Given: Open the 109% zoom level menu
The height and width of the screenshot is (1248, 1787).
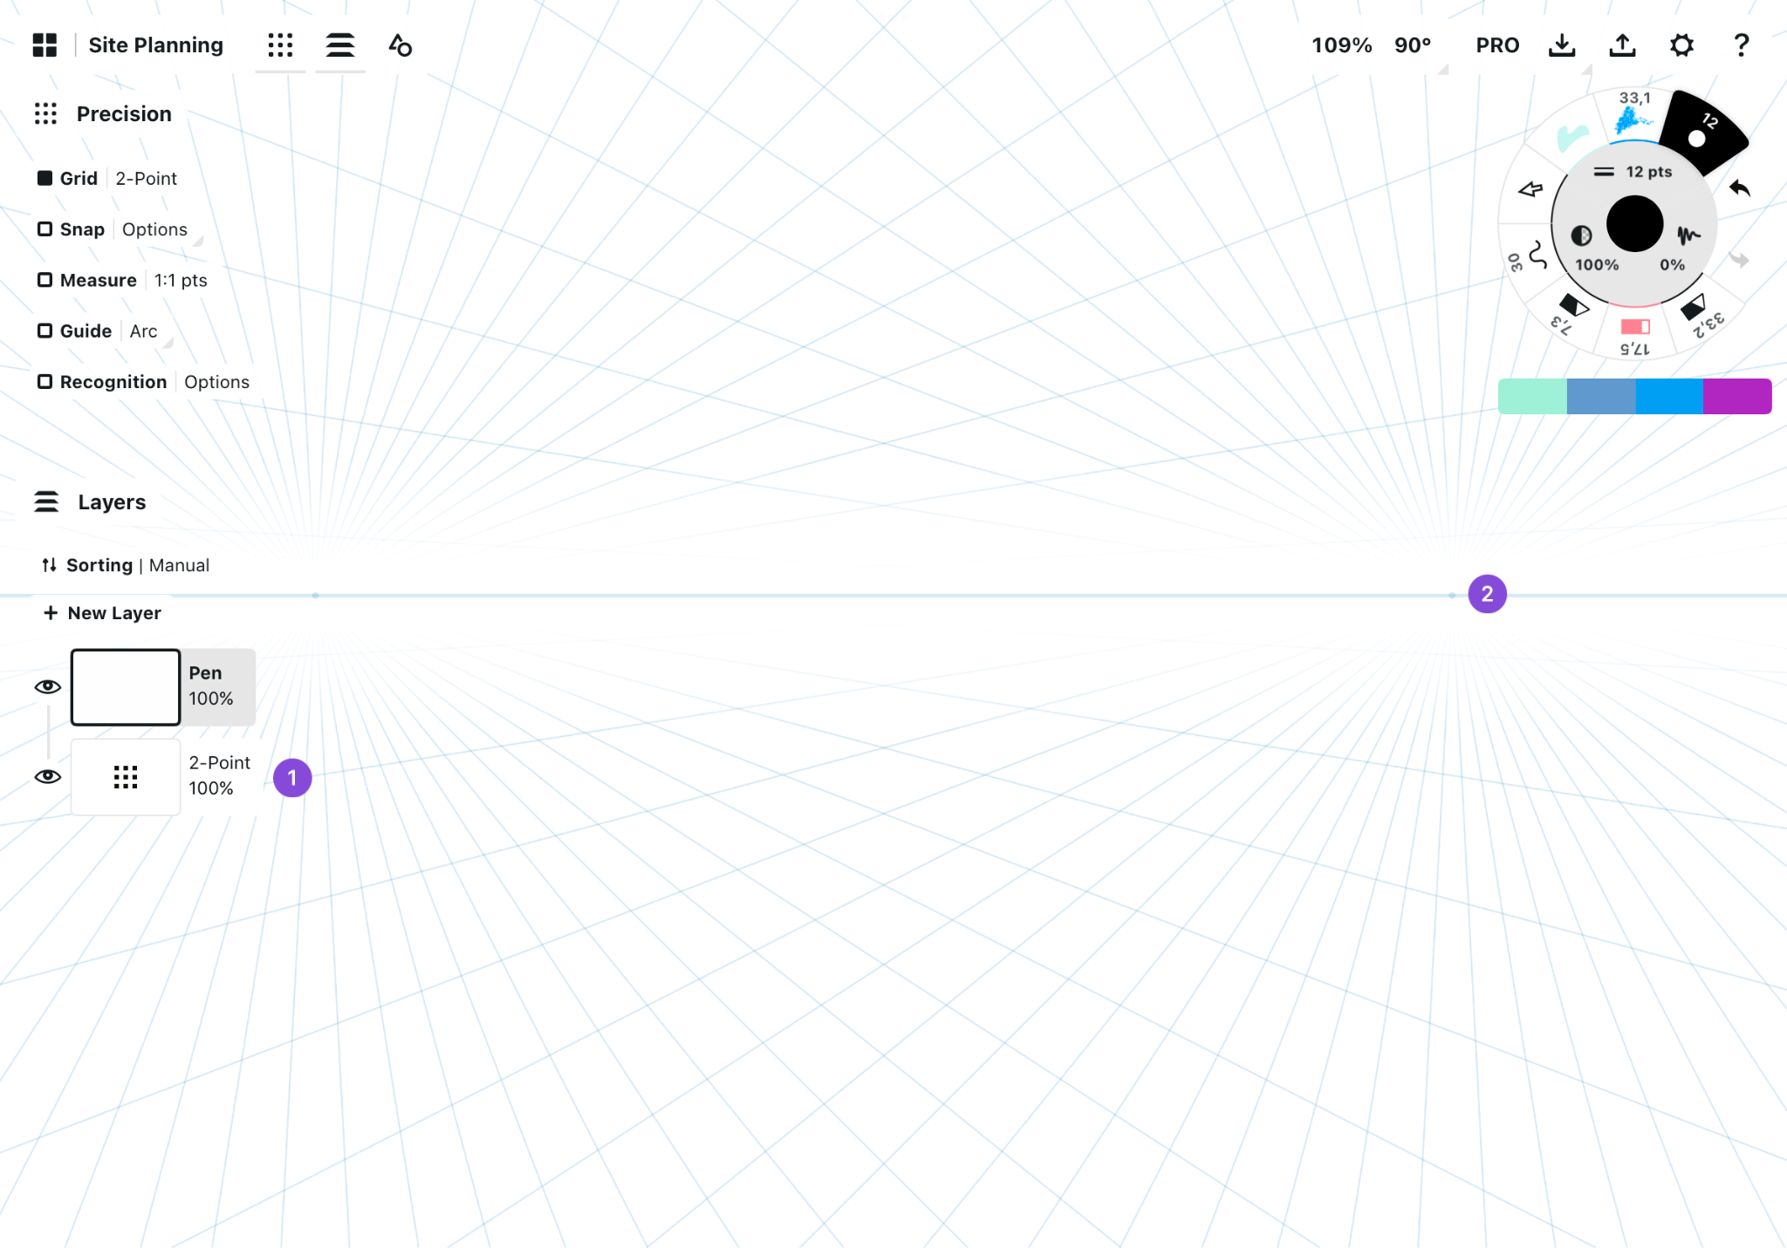Looking at the screenshot, I should pos(1341,45).
